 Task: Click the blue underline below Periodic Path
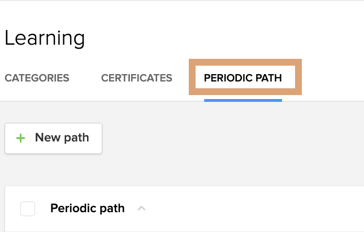pyautogui.click(x=242, y=100)
